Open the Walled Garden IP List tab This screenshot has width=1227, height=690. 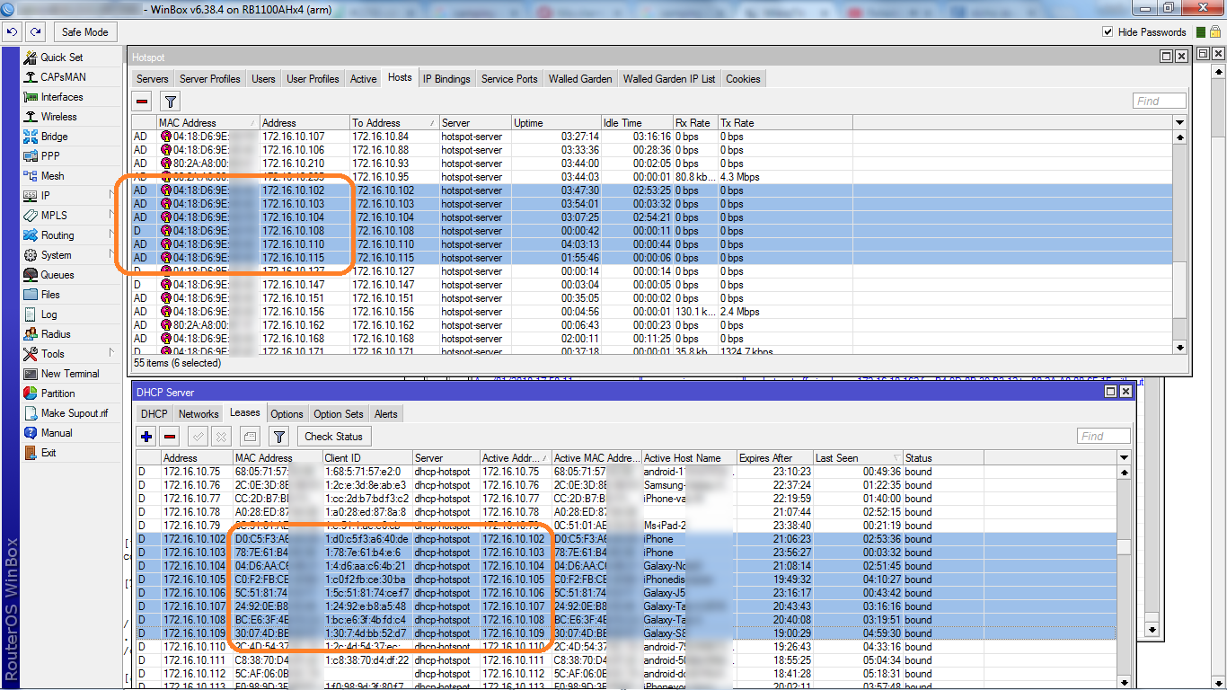point(669,79)
